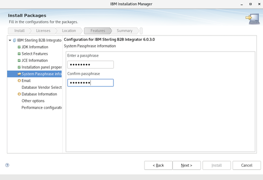Click the IBM Sterling B2B Integrator root tree label
263x180 pixels.
point(39,40)
